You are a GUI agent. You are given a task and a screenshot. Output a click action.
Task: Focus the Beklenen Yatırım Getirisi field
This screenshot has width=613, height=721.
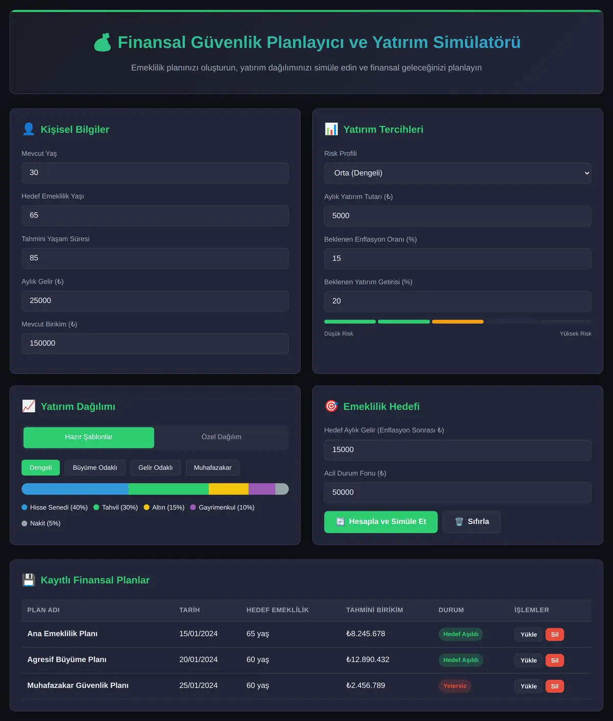pyautogui.click(x=458, y=301)
